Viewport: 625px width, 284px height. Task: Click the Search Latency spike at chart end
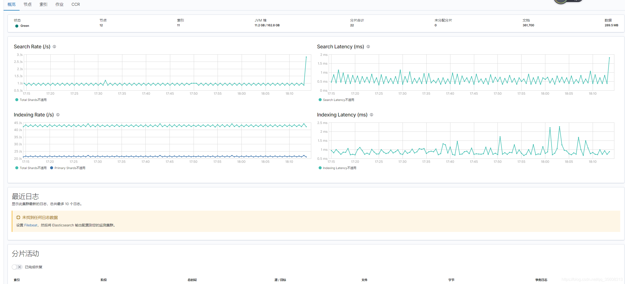click(x=609, y=58)
